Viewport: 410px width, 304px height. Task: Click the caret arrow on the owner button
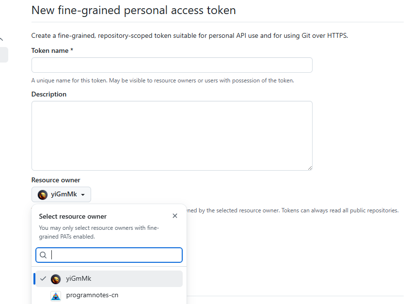(83, 195)
